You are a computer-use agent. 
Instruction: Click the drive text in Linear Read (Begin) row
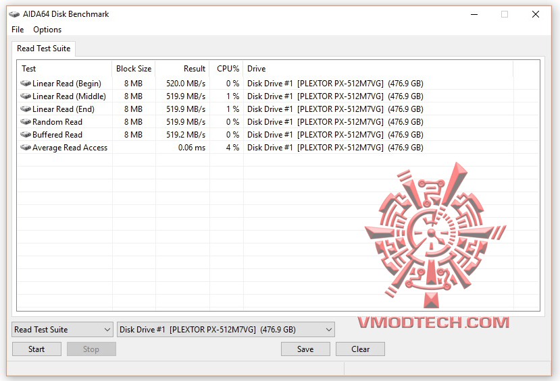point(335,84)
